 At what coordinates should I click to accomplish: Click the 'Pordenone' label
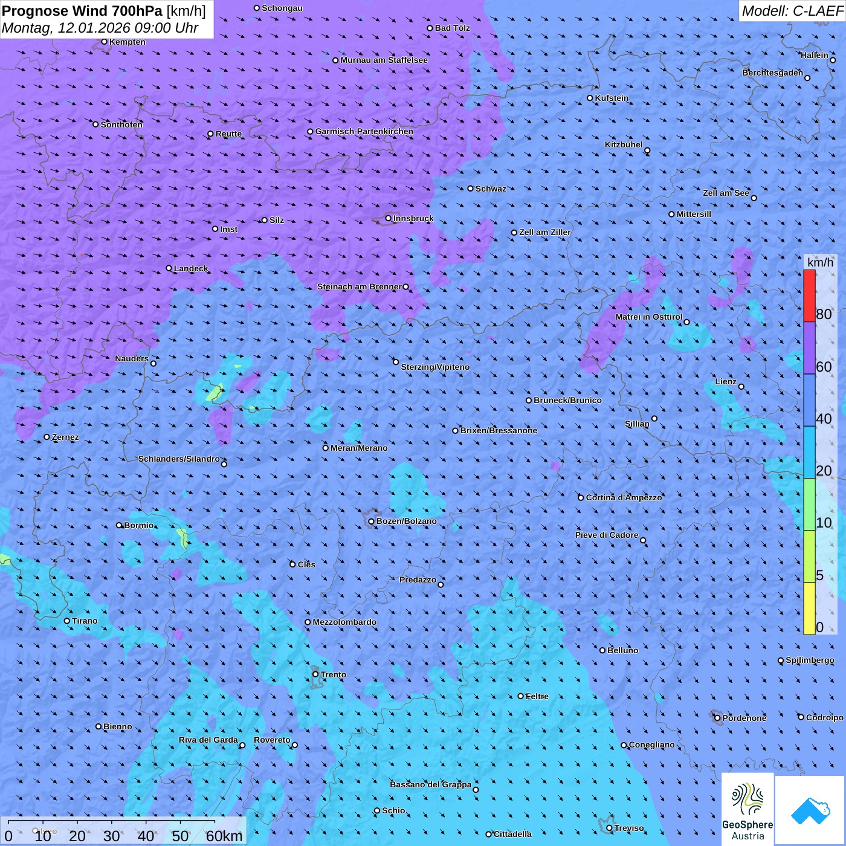744,718
